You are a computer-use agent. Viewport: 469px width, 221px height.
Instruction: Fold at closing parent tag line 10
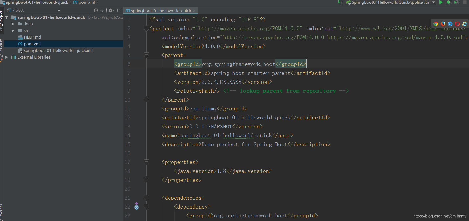click(x=146, y=99)
